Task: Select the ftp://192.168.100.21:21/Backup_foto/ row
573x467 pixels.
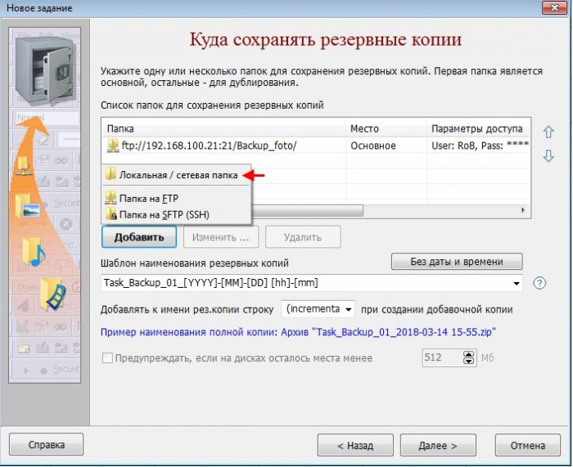Action: click(x=316, y=146)
